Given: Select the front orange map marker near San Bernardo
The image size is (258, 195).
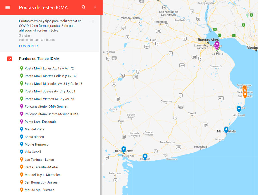Looking at the screenshot, I should point(245,95).
